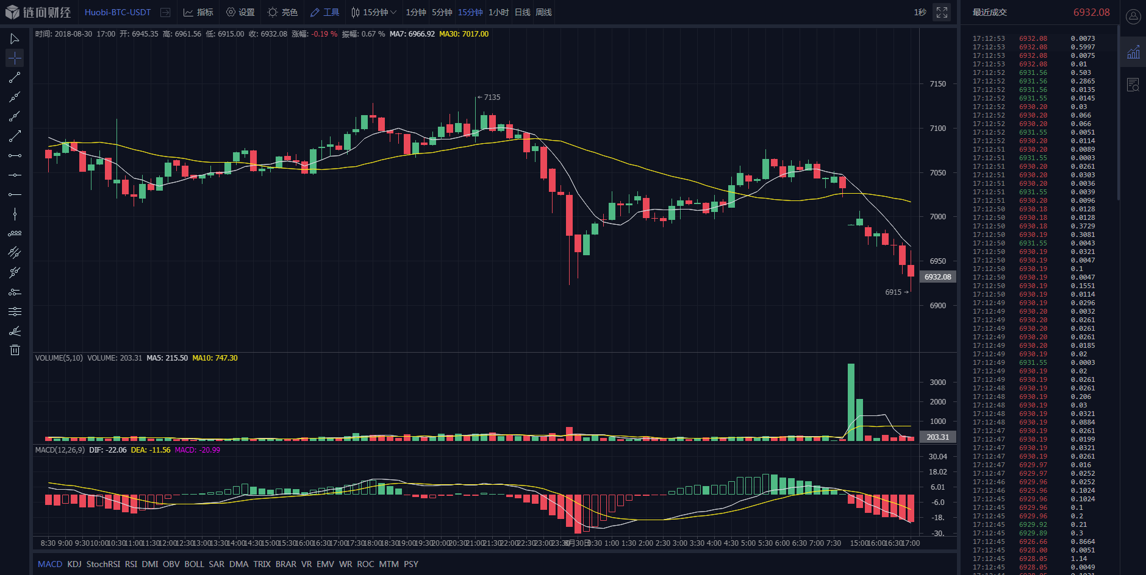Click the 7135 high price marker

(x=489, y=97)
